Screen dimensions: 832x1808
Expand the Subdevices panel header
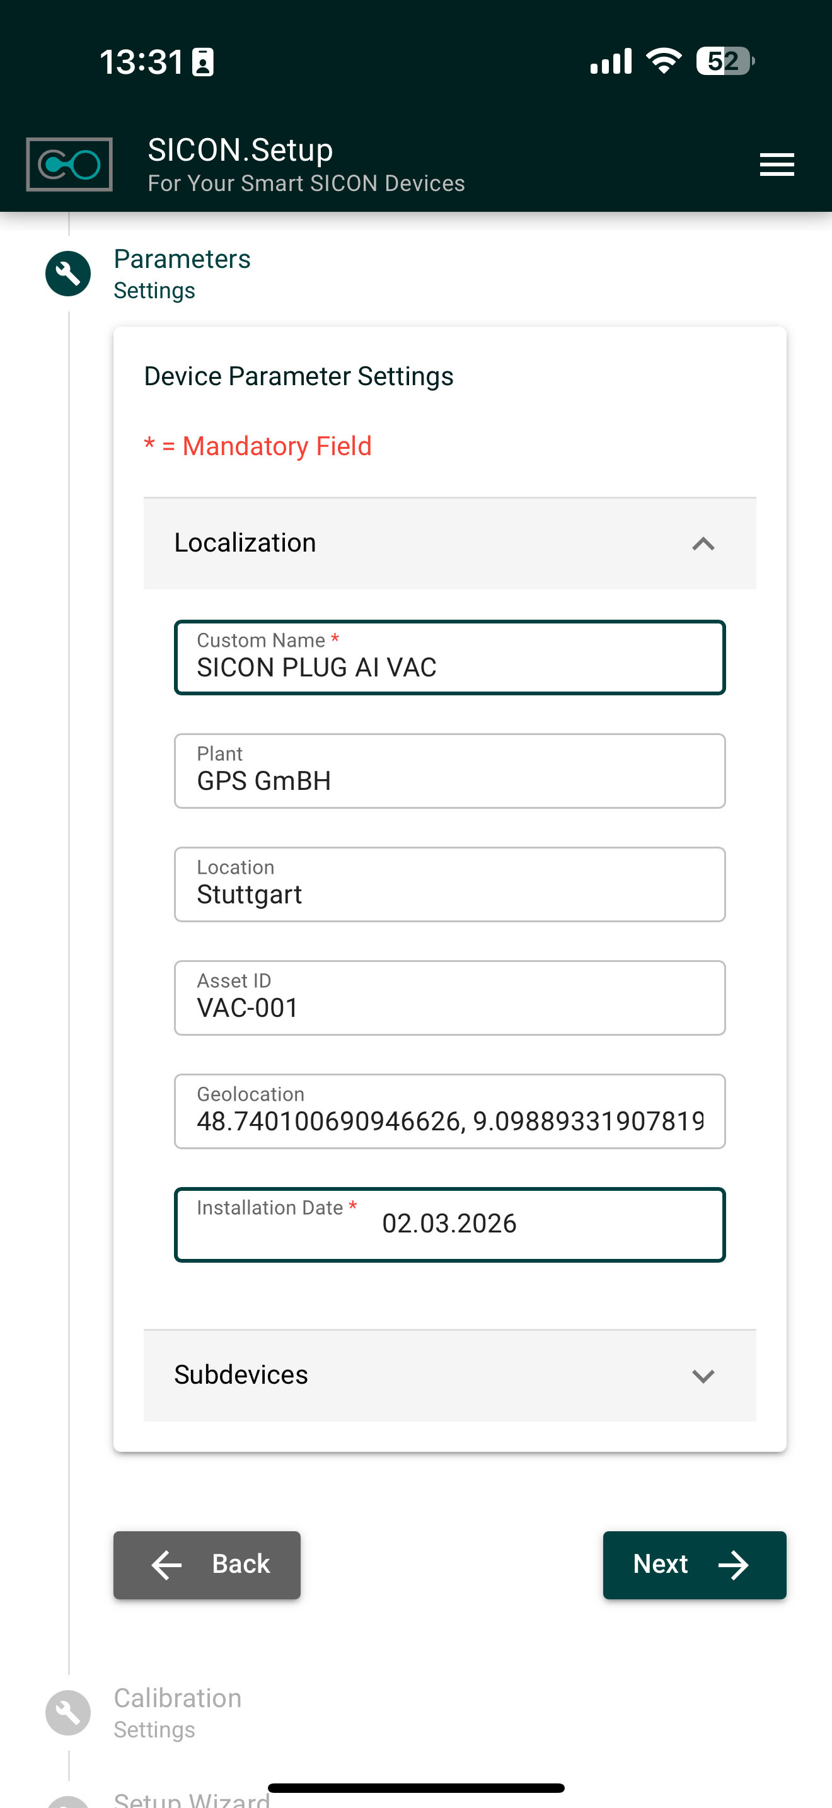(449, 1375)
